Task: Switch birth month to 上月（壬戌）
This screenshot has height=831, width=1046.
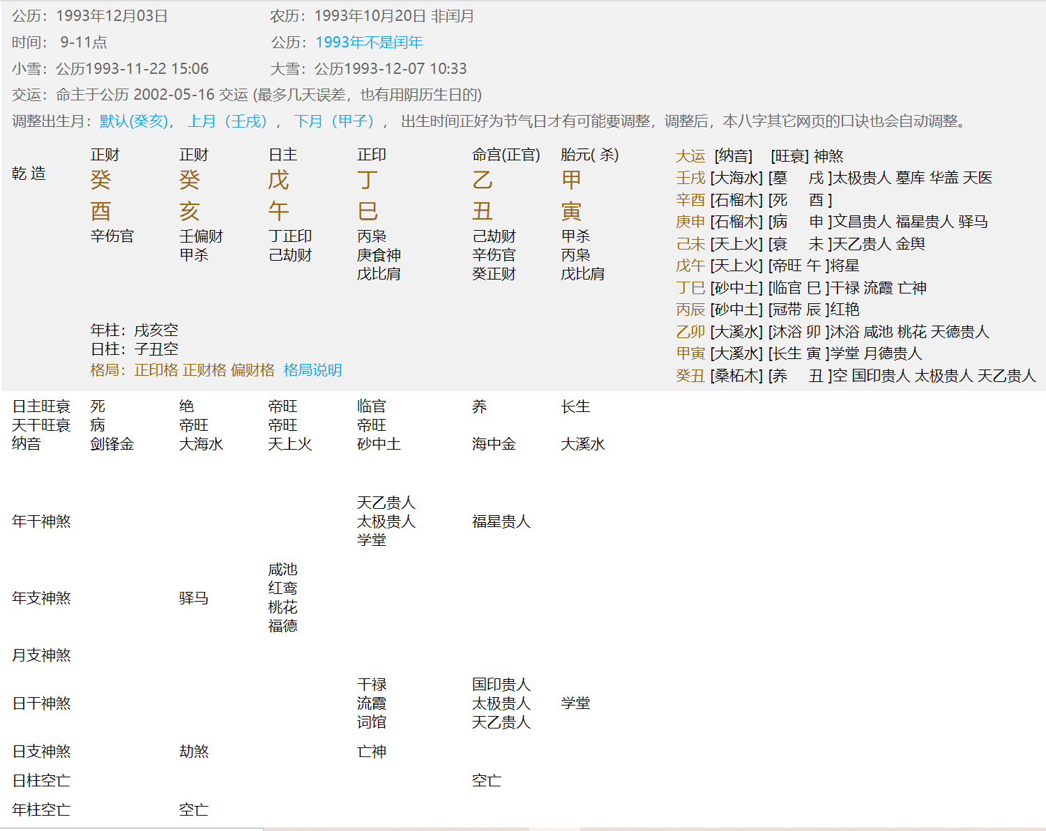Action: click(228, 121)
